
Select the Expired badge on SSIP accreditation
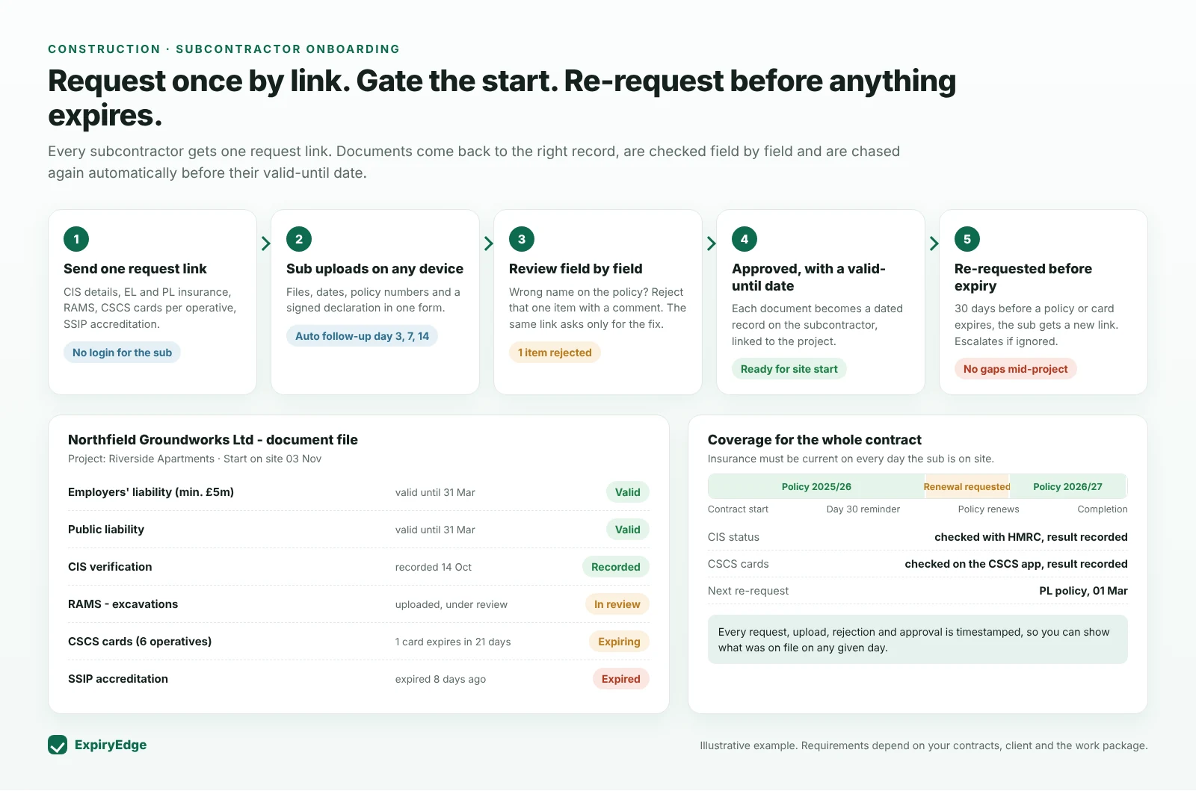point(620,679)
